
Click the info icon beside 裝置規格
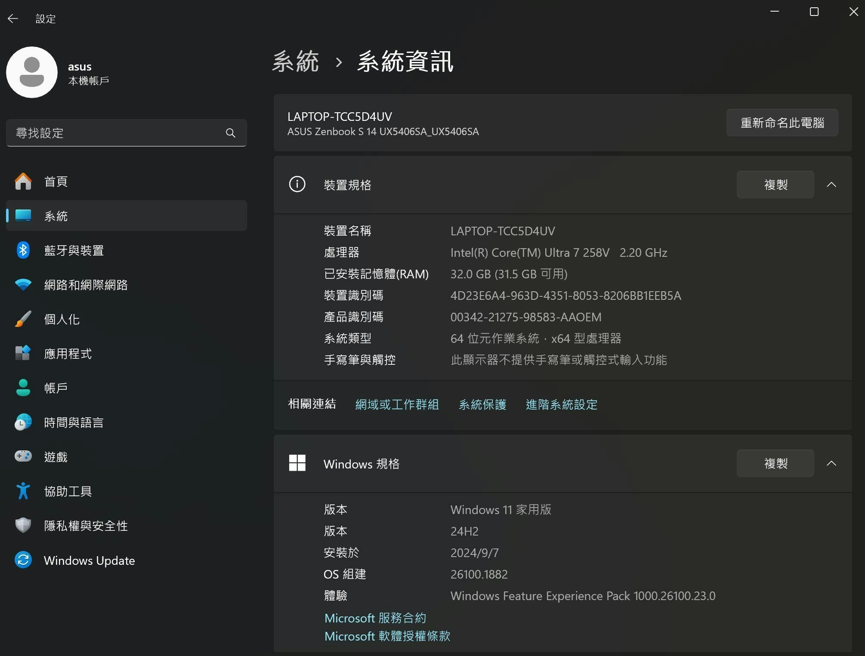[297, 184]
